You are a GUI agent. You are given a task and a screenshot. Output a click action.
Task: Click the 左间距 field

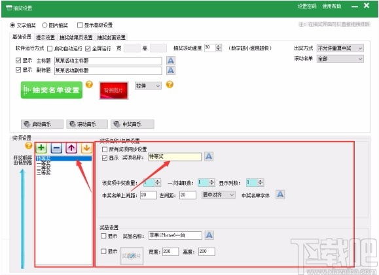pyautogui.click(x=188, y=195)
